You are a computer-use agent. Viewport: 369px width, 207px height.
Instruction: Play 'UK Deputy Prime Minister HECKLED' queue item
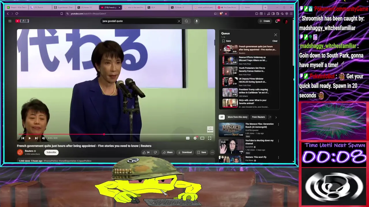point(250,82)
